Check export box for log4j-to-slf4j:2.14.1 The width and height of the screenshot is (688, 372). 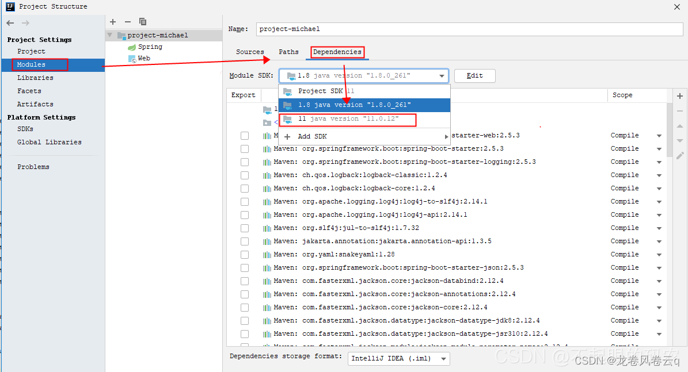pyautogui.click(x=244, y=202)
